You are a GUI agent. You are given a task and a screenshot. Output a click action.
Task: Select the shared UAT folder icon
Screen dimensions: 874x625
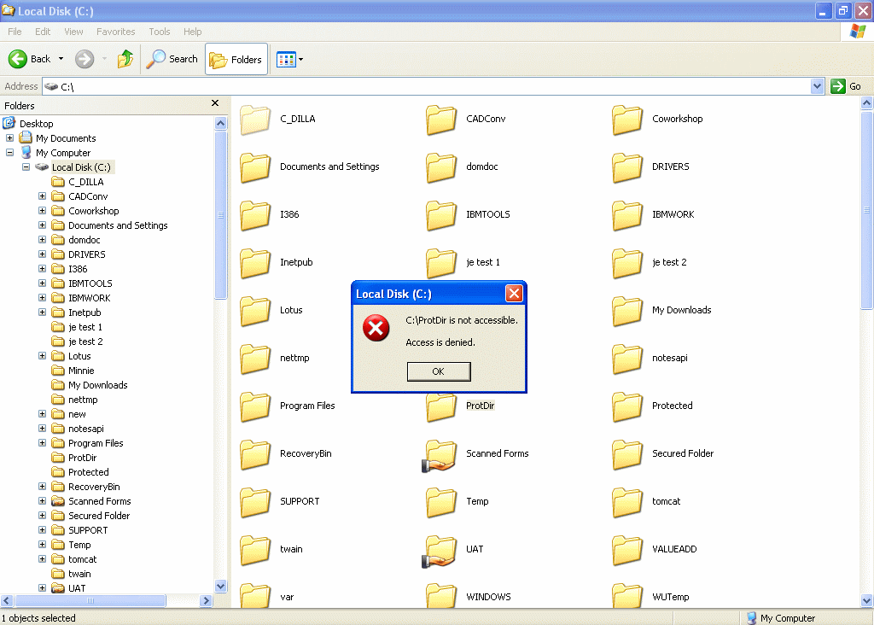441,551
